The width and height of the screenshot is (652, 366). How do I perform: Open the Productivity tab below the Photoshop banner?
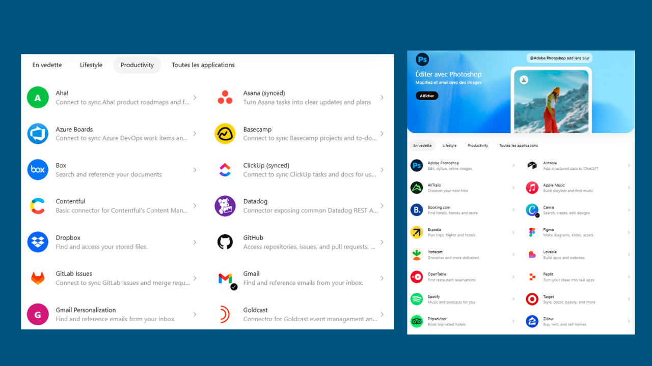[x=478, y=145]
